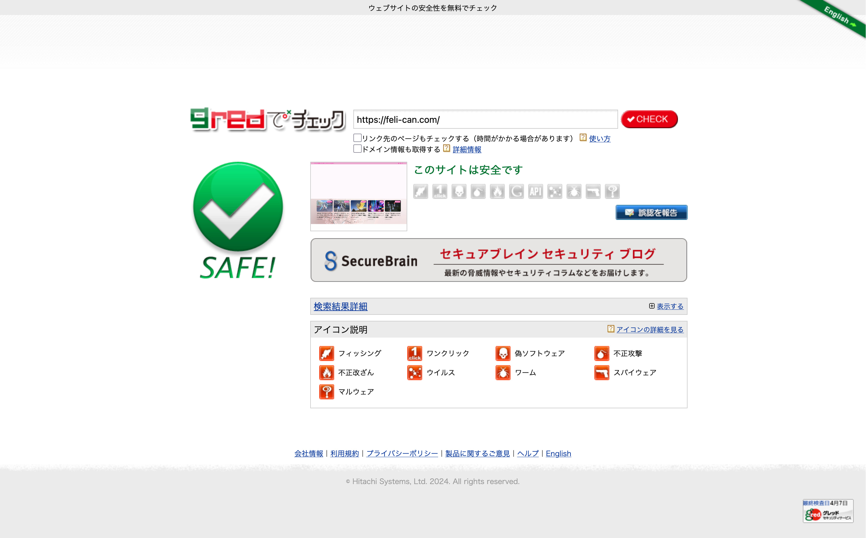Click the orange ウイルス legend icon

point(415,373)
